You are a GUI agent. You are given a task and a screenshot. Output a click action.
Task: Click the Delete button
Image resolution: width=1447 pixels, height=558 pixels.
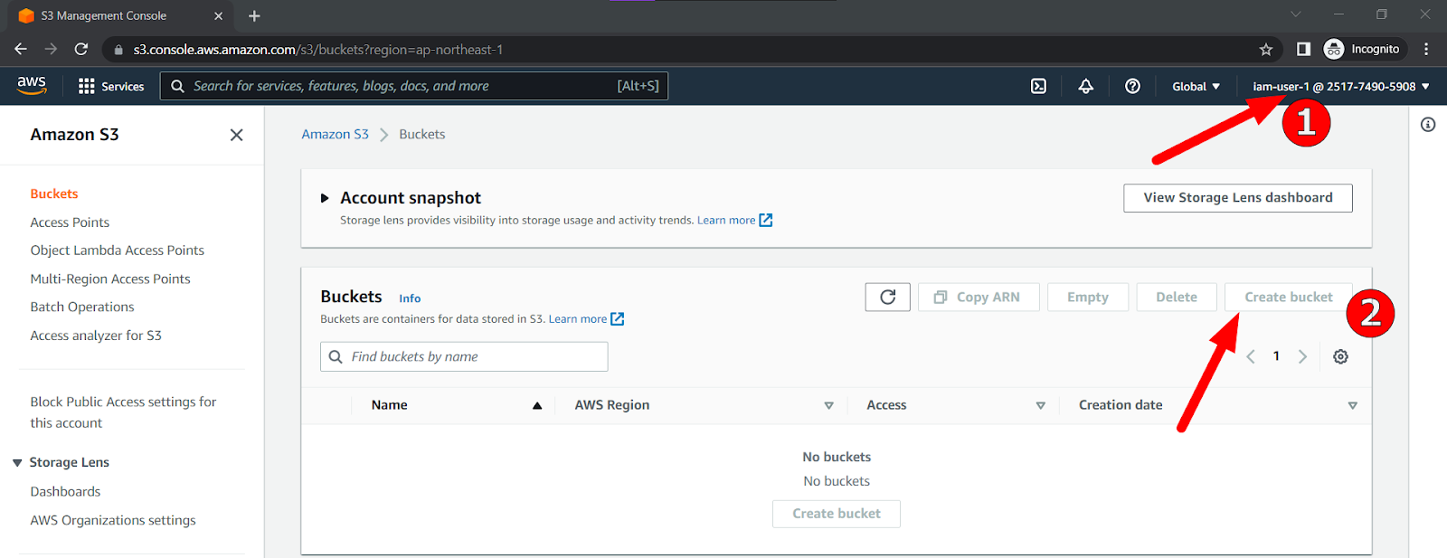[x=1177, y=297]
